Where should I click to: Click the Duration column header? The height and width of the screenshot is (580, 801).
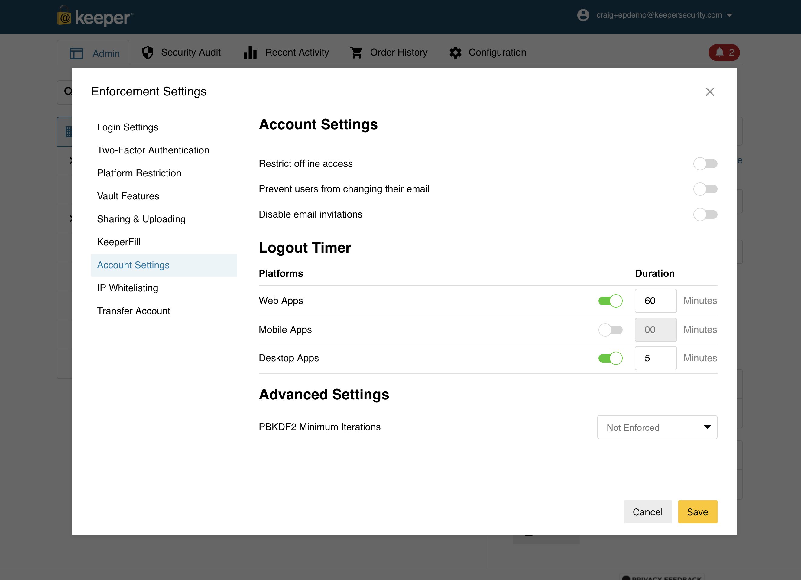coord(655,274)
